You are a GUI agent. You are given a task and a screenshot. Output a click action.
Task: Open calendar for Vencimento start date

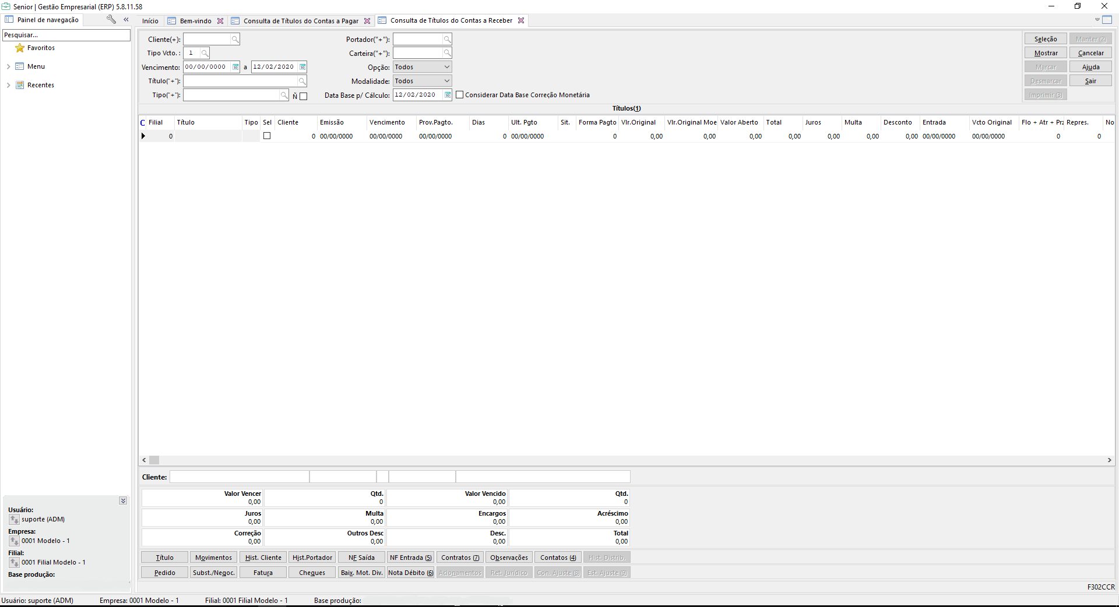[235, 67]
